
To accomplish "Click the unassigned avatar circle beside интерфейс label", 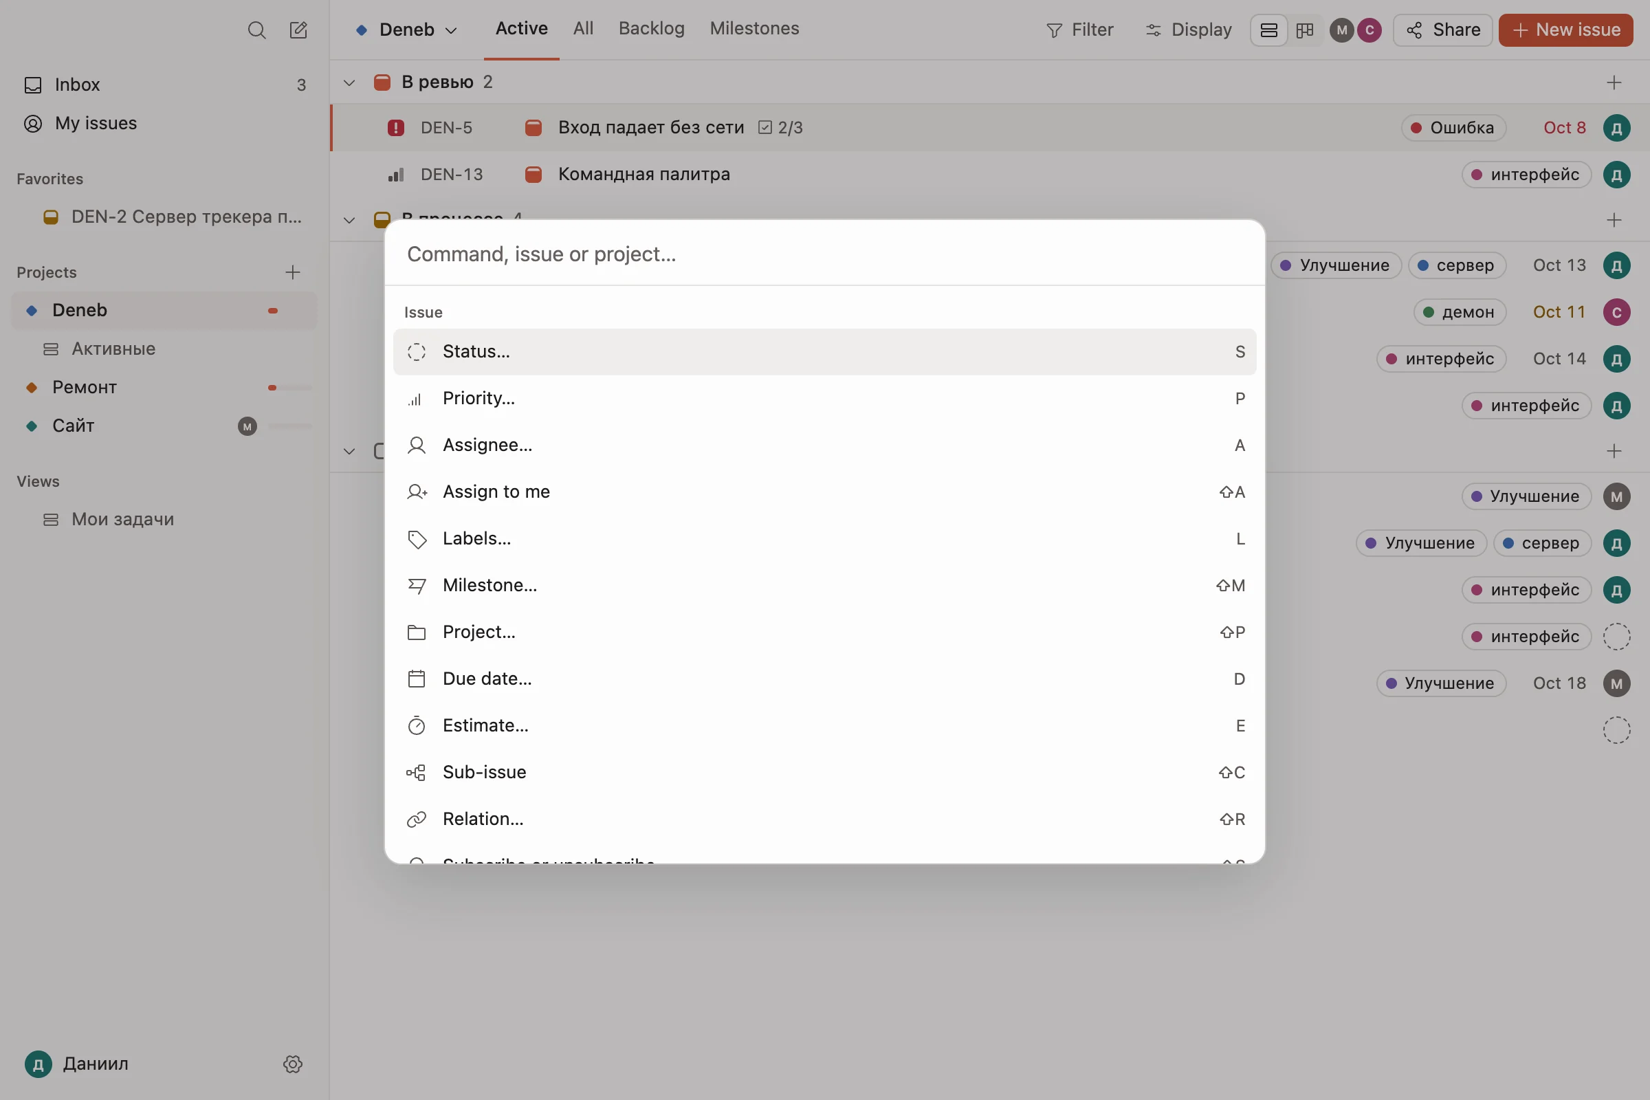I will click(x=1616, y=637).
